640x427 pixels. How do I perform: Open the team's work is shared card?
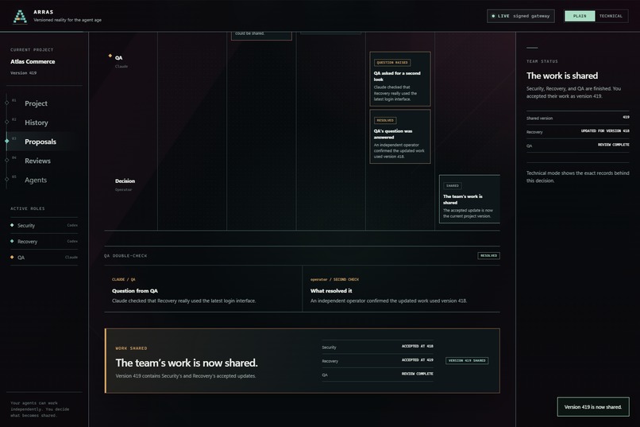point(469,199)
